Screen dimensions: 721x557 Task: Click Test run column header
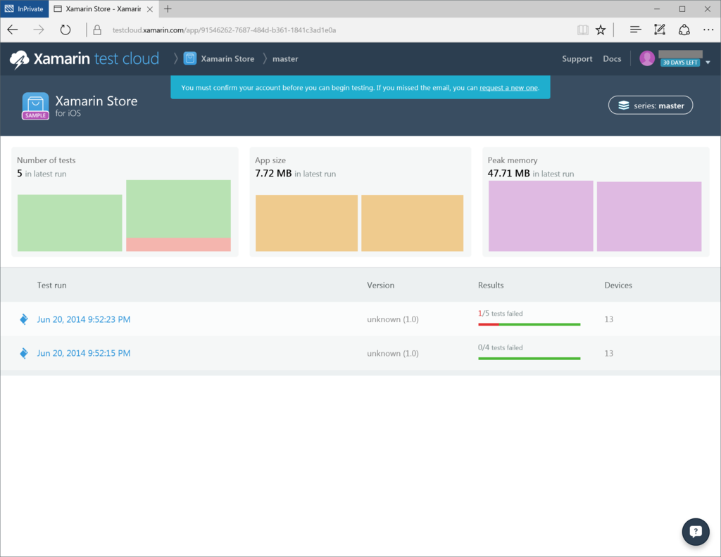coord(51,285)
